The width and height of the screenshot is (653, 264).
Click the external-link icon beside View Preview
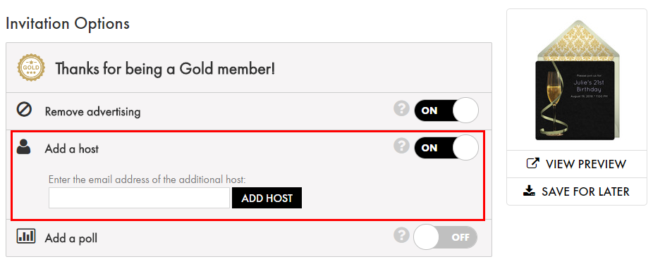pyautogui.click(x=533, y=163)
